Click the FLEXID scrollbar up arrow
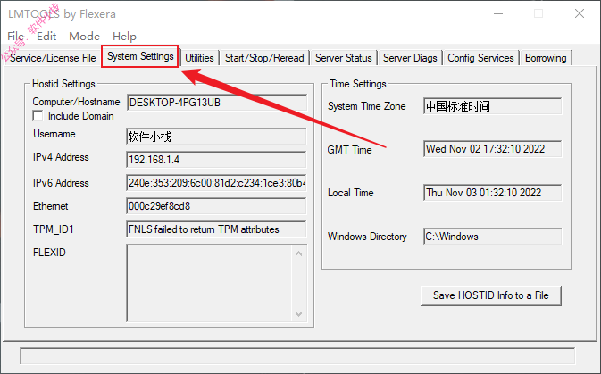This screenshot has height=374, width=601. click(x=299, y=253)
